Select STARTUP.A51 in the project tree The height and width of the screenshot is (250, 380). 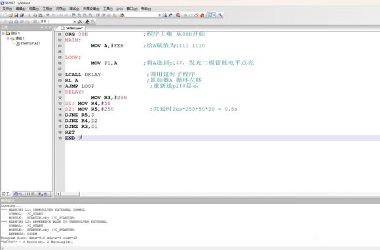tap(30, 43)
